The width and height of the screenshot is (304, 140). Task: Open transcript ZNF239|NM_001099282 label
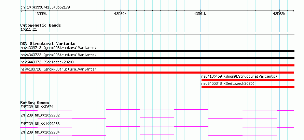click(x=40, y=115)
